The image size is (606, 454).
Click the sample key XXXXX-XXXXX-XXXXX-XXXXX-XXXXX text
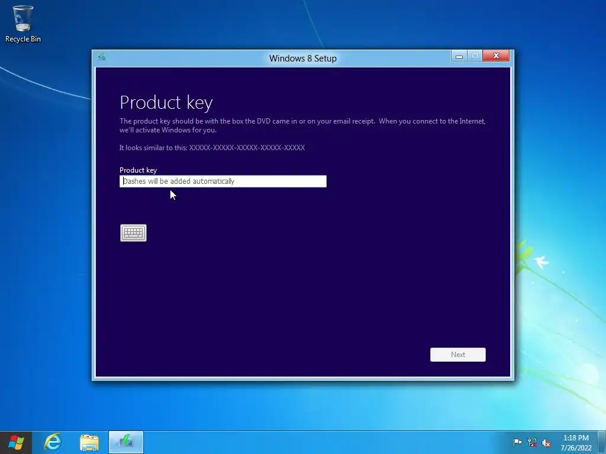pyautogui.click(x=247, y=147)
